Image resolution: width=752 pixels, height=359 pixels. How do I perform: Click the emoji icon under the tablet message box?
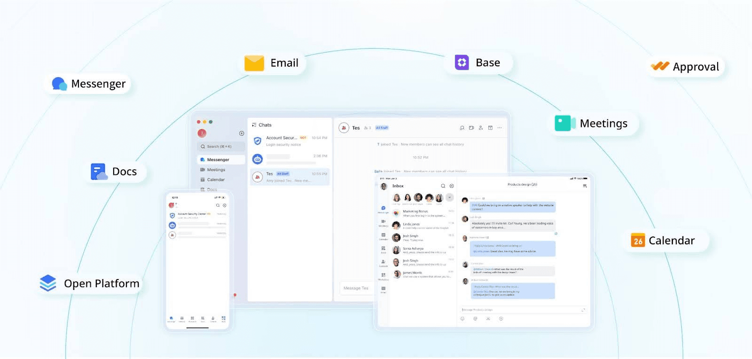pyautogui.click(x=462, y=319)
